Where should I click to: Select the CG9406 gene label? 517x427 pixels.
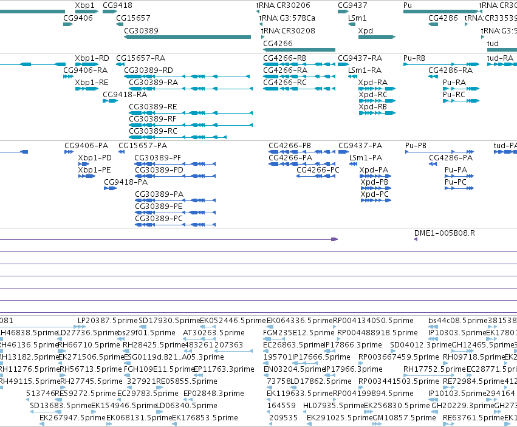click(78, 18)
